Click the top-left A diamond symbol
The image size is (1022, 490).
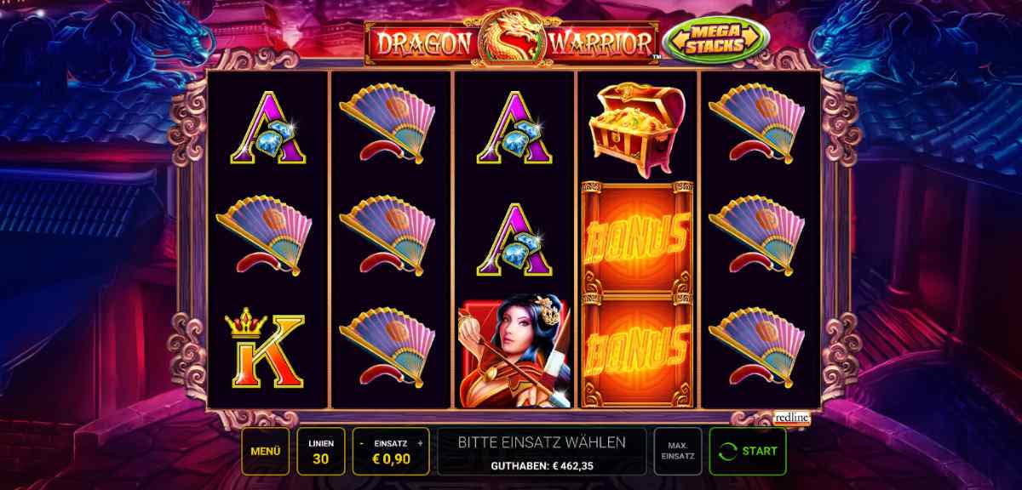pyautogui.click(x=267, y=128)
